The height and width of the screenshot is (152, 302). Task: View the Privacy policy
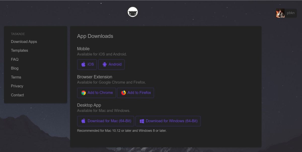[17, 86]
